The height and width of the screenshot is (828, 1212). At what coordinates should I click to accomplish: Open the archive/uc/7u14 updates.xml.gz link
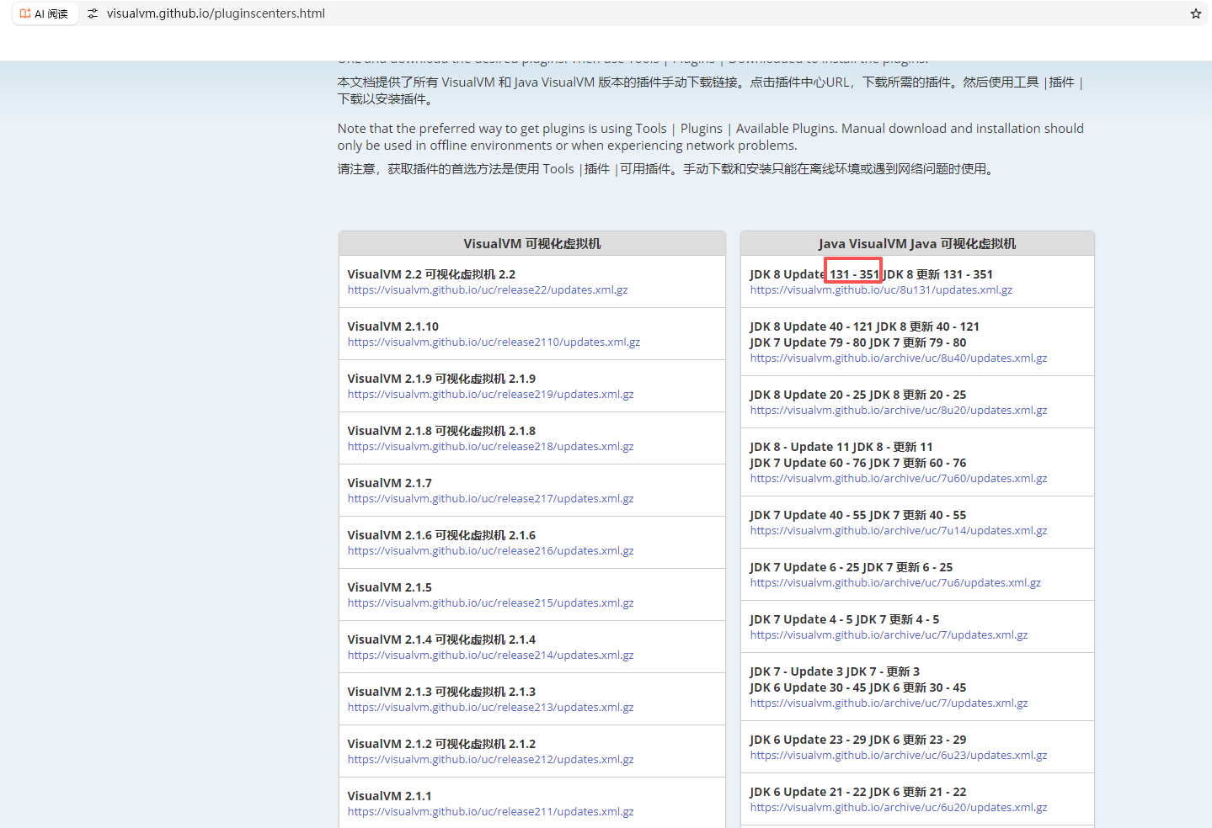pyautogui.click(x=899, y=531)
